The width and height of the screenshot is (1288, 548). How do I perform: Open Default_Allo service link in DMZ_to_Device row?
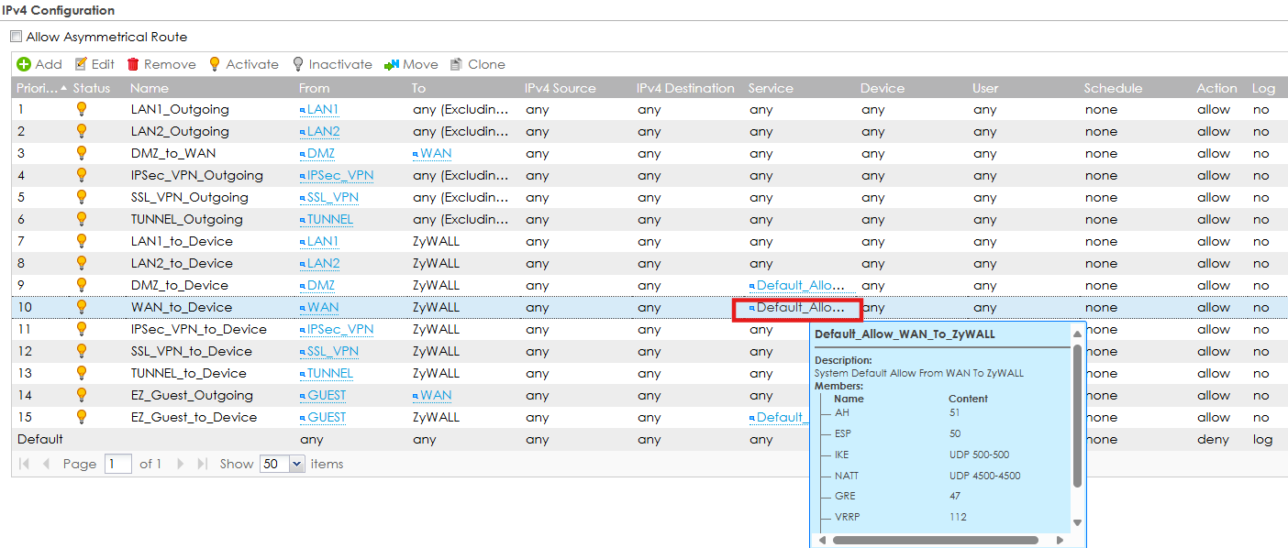point(797,285)
